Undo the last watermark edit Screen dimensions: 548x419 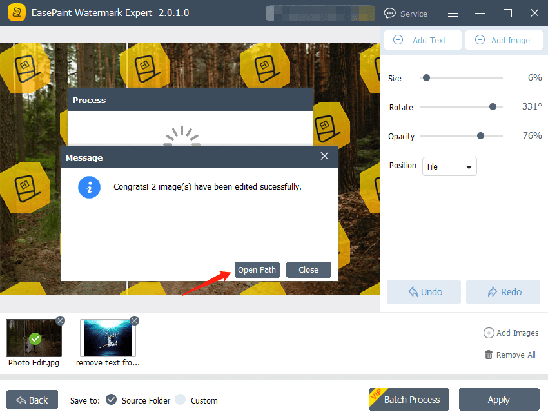pyautogui.click(x=423, y=291)
